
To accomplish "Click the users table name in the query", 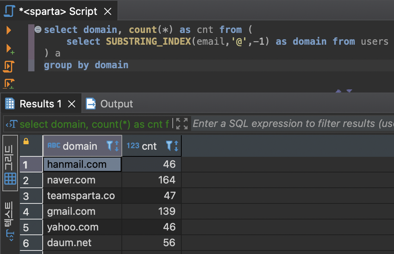I will tap(374, 41).
